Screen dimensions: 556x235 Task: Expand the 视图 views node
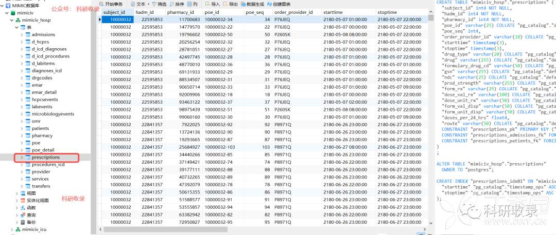(x=16, y=193)
